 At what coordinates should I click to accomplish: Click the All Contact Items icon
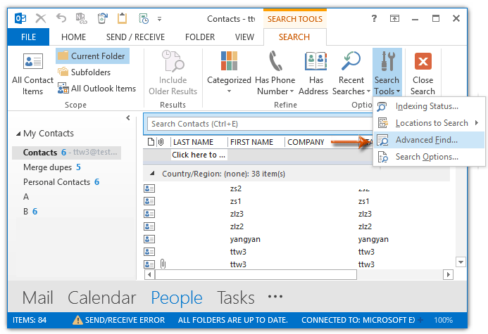tap(32, 62)
